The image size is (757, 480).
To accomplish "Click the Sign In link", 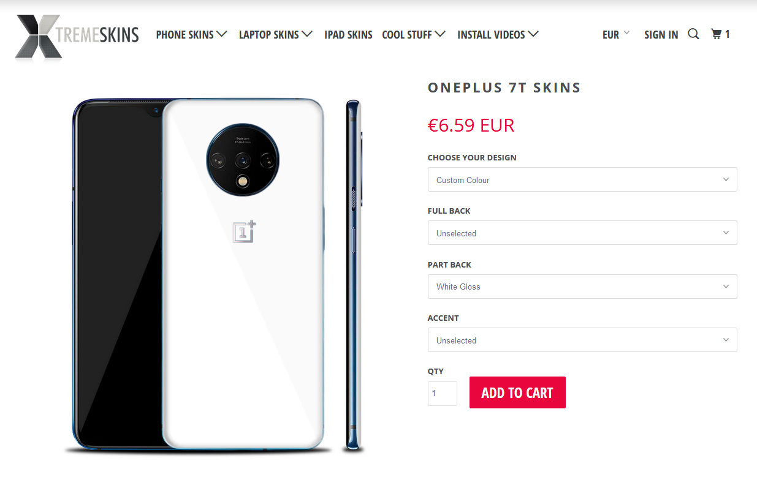I will [661, 35].
